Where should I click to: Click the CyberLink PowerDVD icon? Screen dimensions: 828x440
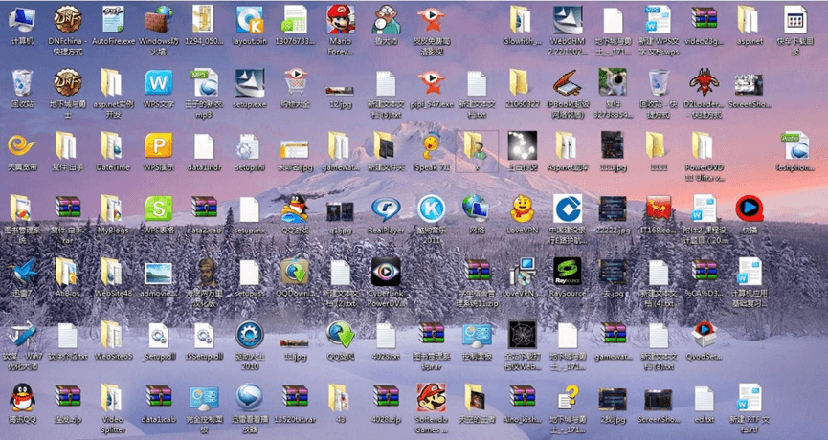click(386, 272)
